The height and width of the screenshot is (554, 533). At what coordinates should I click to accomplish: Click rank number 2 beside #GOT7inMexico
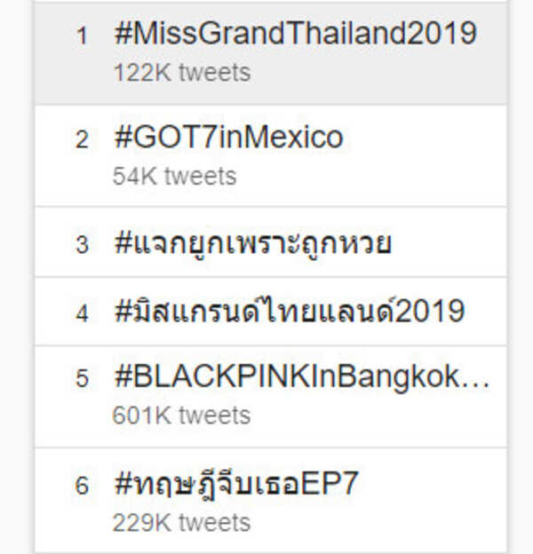[83, 139]
